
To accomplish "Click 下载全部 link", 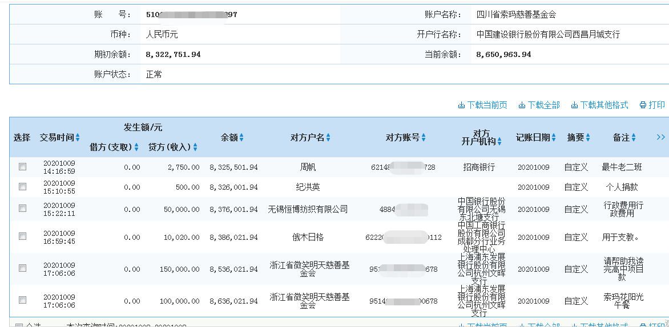I will [x=539, y=105].
